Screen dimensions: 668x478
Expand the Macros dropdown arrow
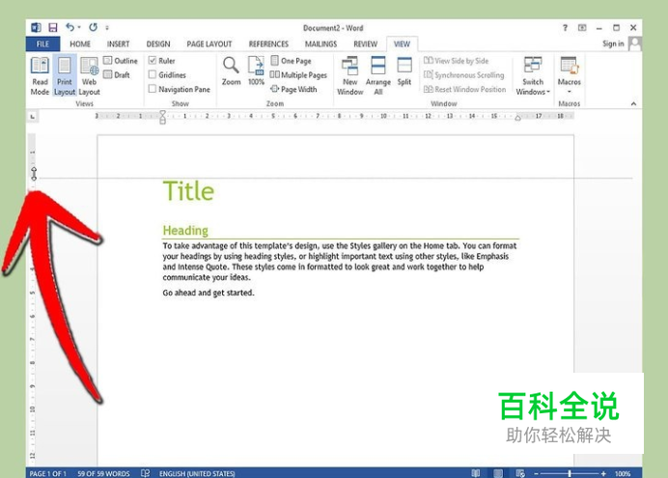(570, 92)
